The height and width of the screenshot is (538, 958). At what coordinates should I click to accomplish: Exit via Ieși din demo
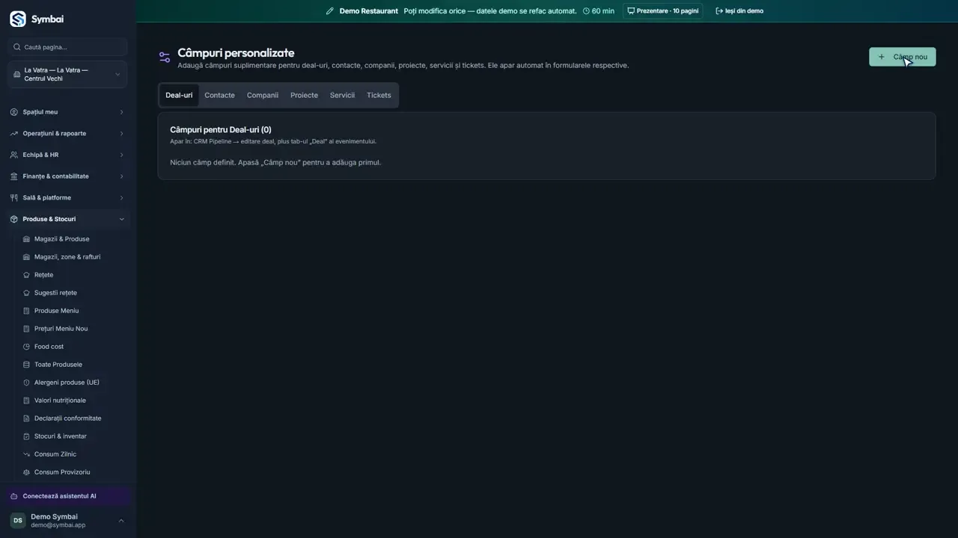739,11
